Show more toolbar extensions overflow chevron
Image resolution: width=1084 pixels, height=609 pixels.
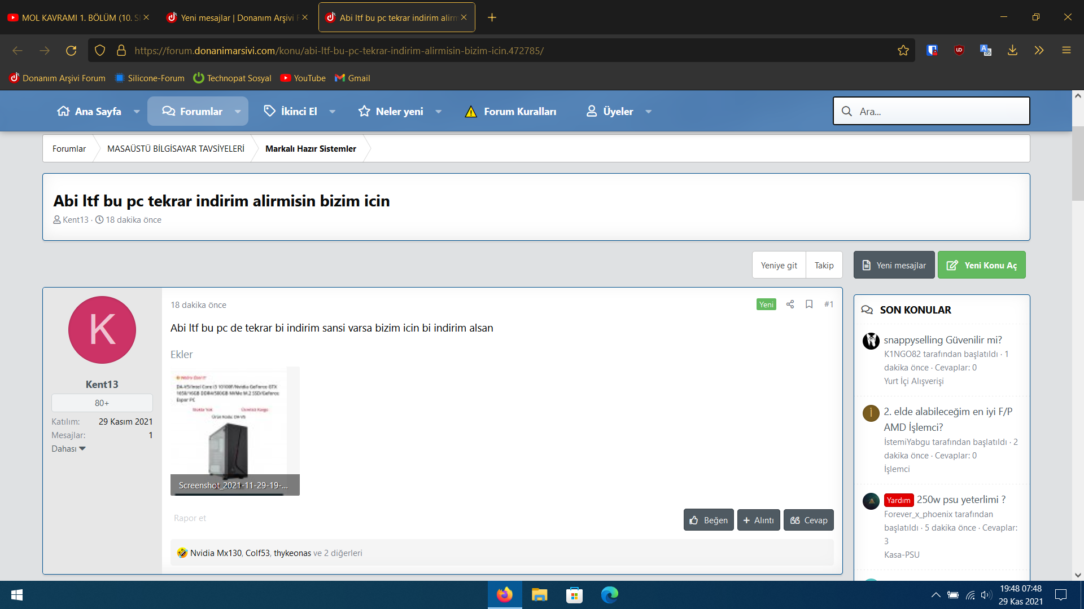[1039, 51]
